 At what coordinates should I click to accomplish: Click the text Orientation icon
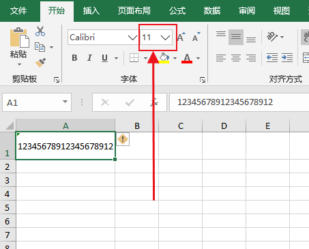[x=272, y=37]
